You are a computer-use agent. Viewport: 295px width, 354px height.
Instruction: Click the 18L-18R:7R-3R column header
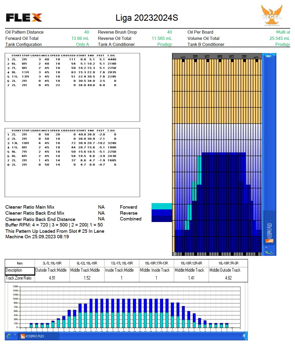point(228,263)
